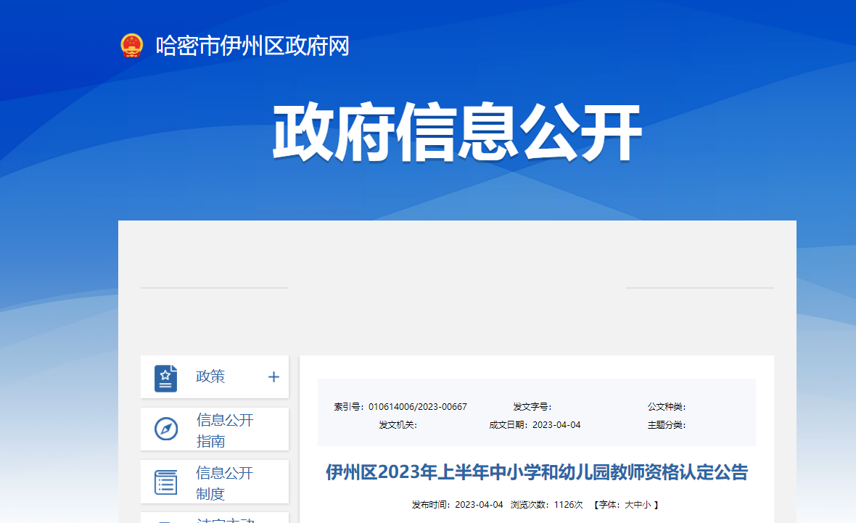Click the national emblem logo
The width and height of the screenshot is (856, 523).
132,46
